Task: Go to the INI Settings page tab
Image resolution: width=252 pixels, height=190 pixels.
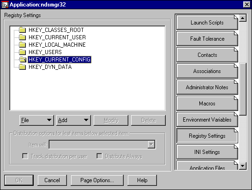Action: tap(207, 152)
